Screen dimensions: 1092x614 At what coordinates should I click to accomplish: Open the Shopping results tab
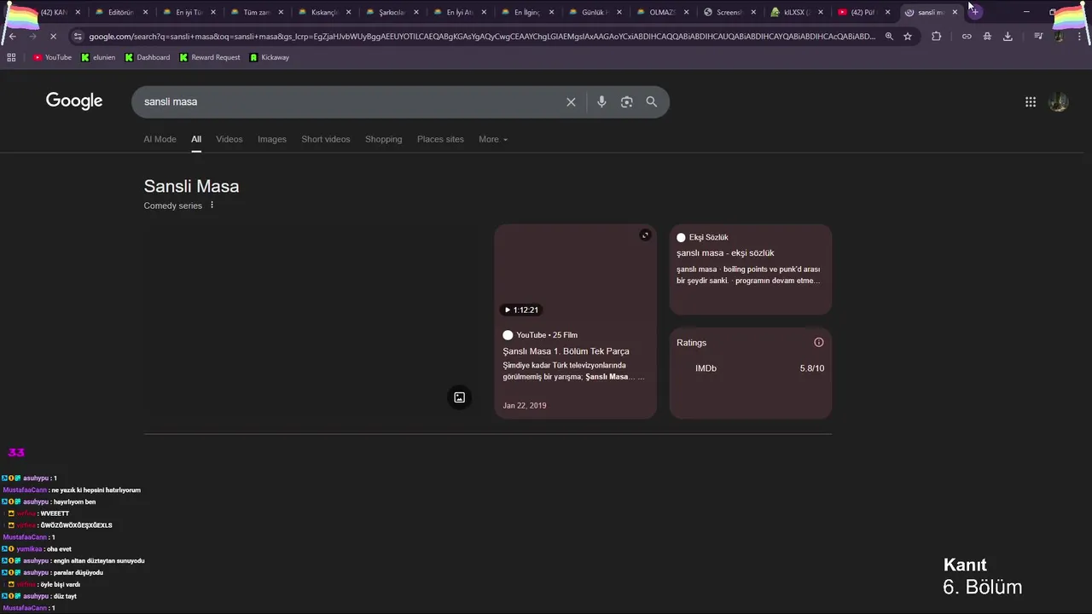pyautogui.click(x=384, y=139)
